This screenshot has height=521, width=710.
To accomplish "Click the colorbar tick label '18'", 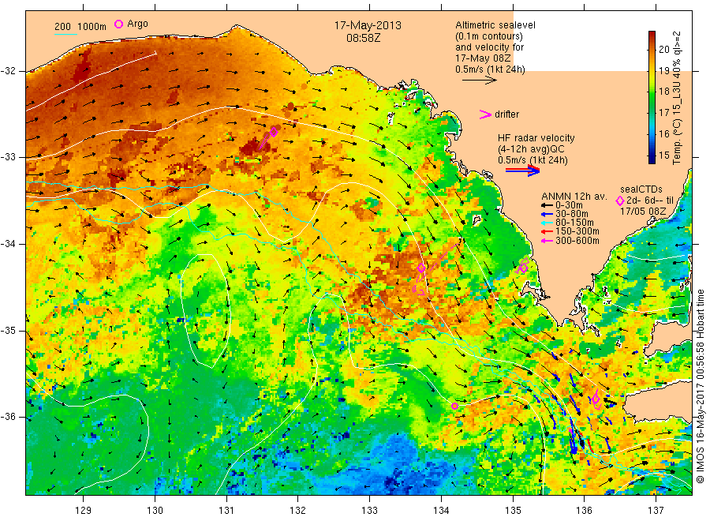I will pyautogui.click(x=663, y=92).
